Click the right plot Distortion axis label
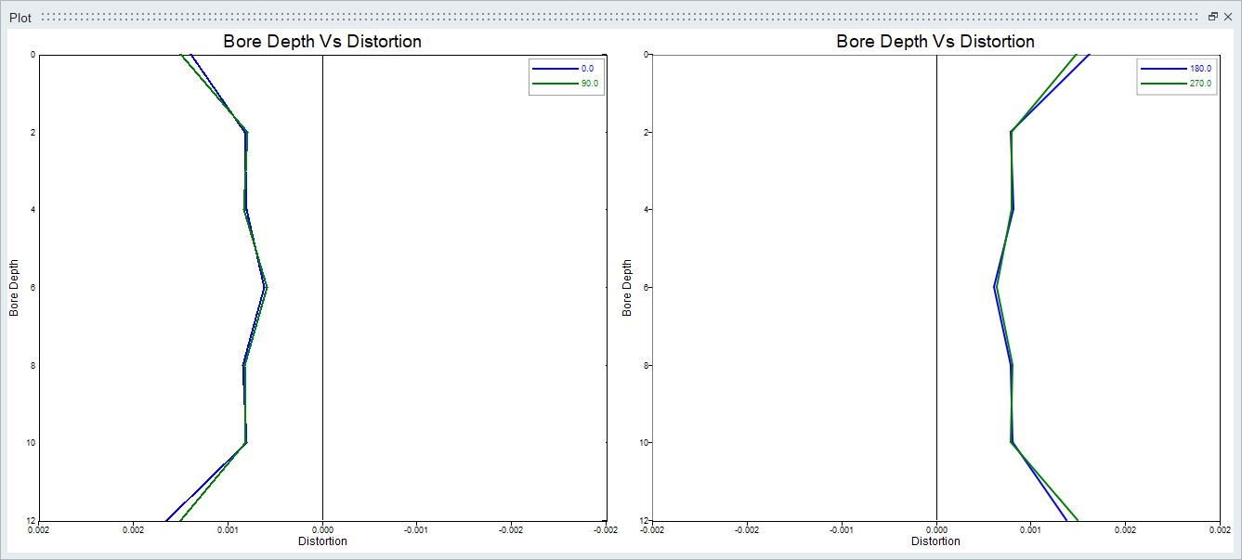Image resolution: width=1242 pixels, height=560 pixels. [935, 541]
